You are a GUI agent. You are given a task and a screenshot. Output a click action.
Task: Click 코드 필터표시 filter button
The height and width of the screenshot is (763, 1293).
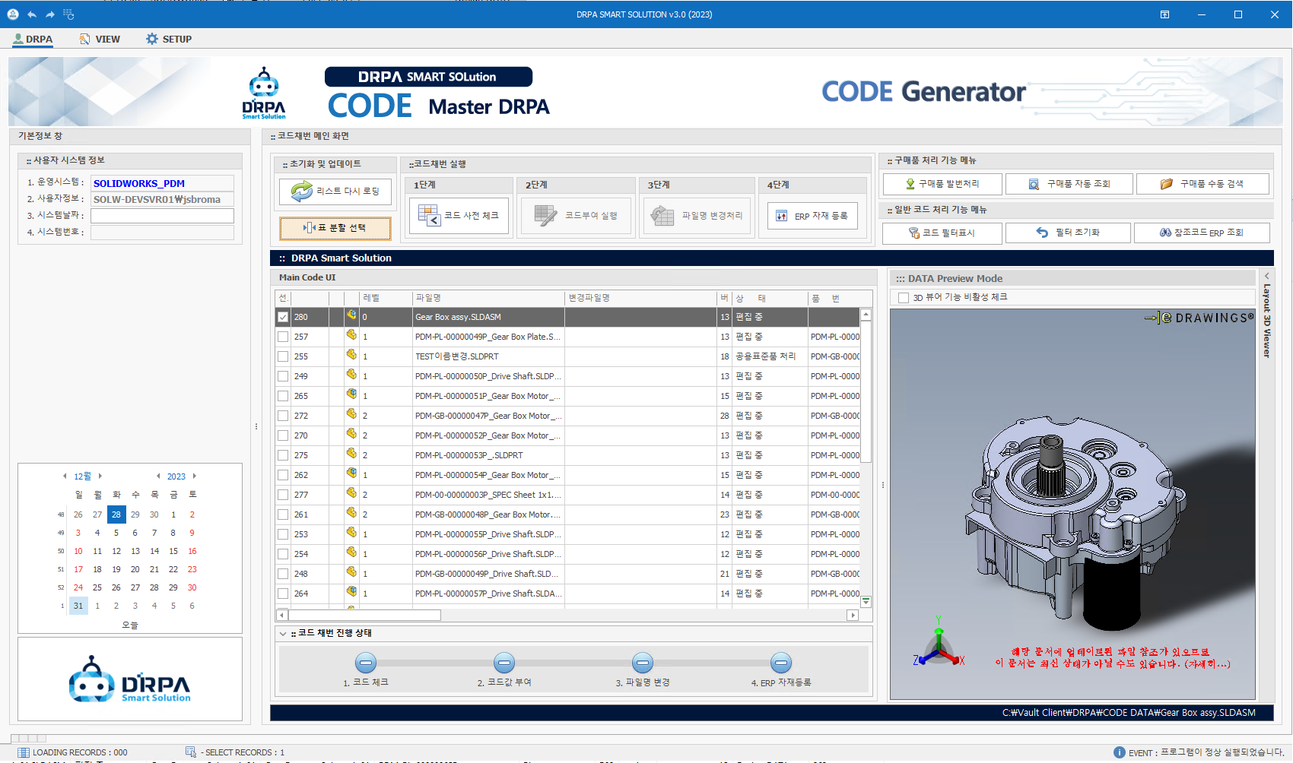942,233
